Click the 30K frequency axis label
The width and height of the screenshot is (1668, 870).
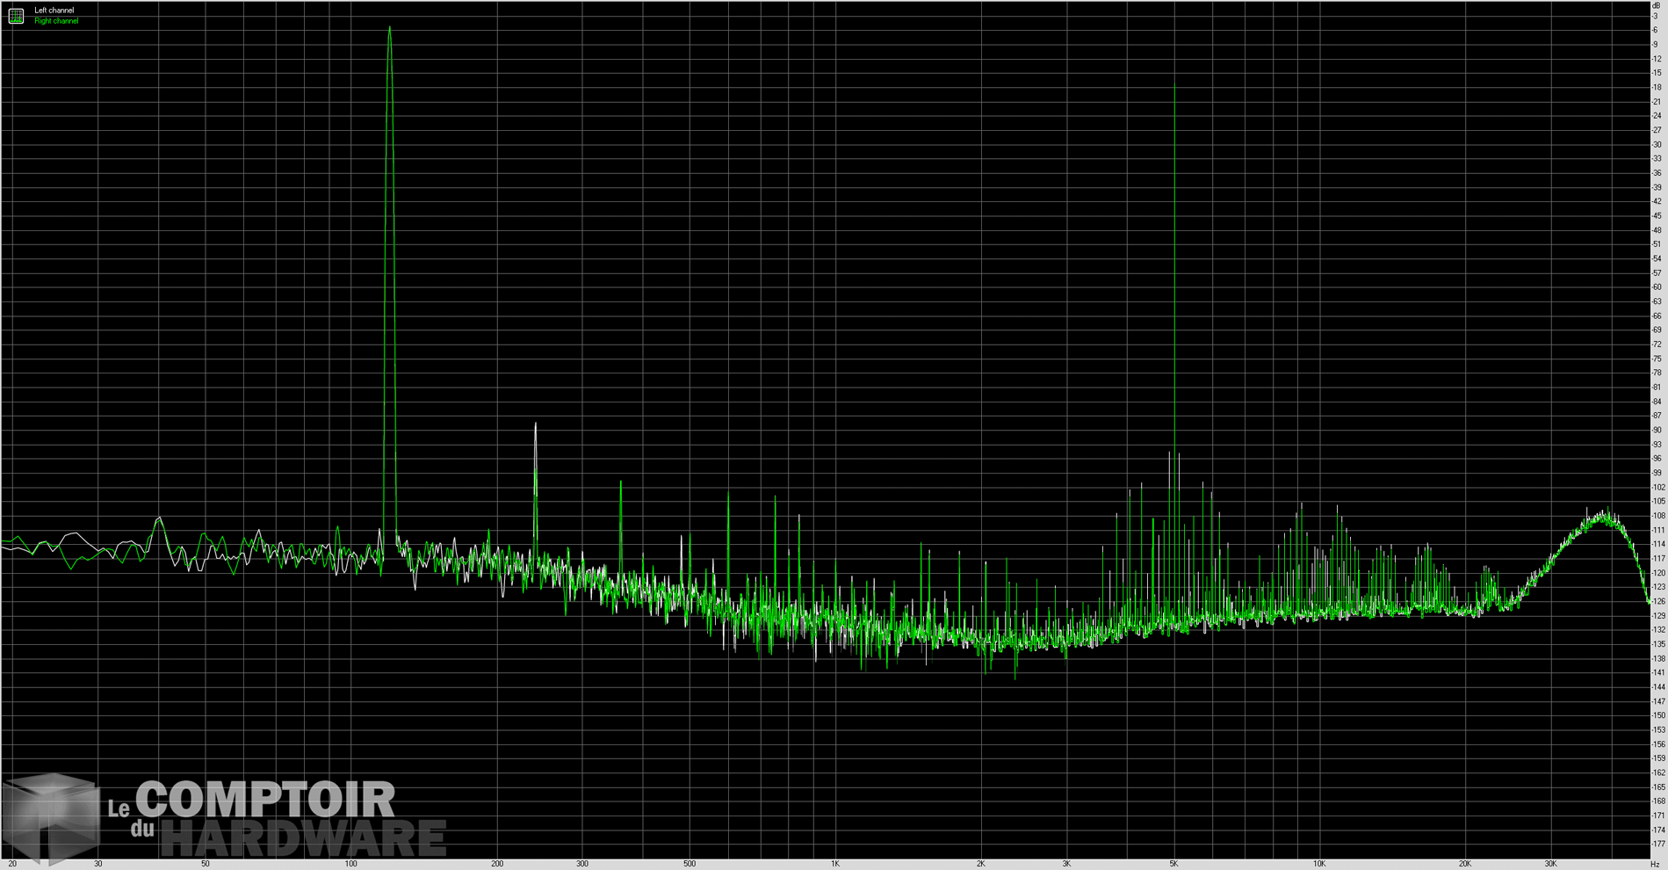pos(1550,864)
